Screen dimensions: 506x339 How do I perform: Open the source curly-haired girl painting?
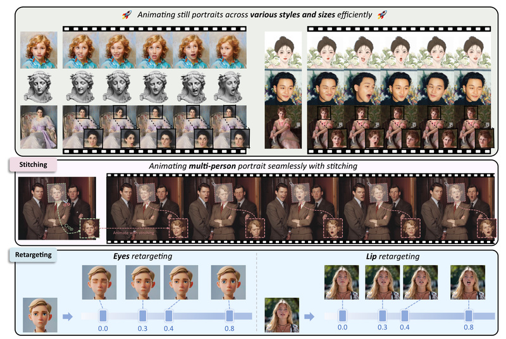pos(39,50)
